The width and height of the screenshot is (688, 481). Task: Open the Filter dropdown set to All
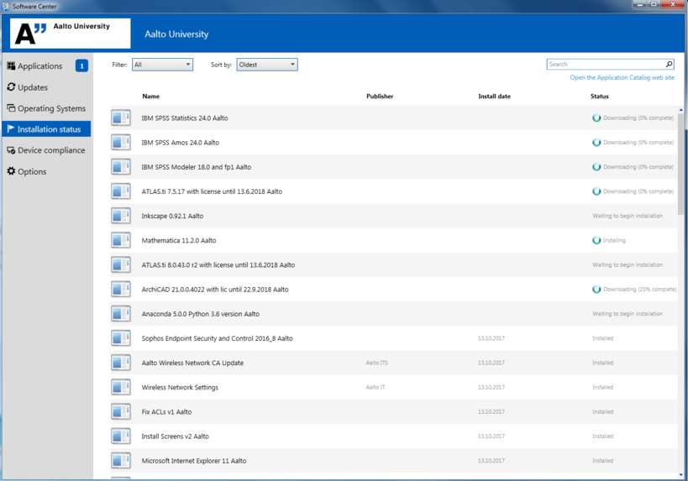pyautogui.click(x=162, y=65)
